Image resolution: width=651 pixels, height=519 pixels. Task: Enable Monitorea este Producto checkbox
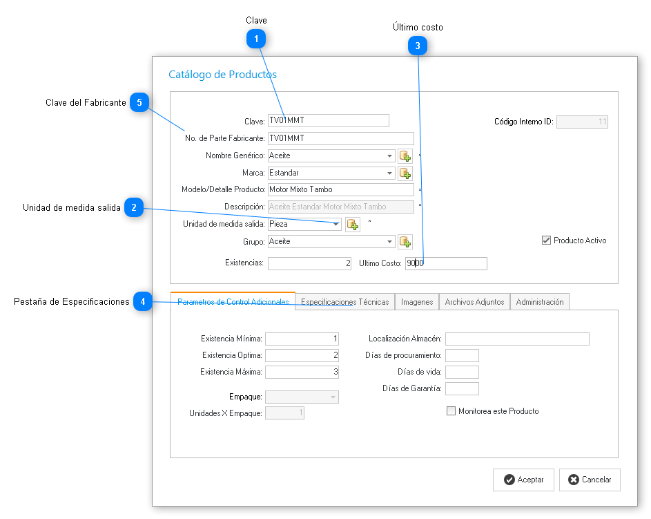pyautogui.click(x=451, y=411)
